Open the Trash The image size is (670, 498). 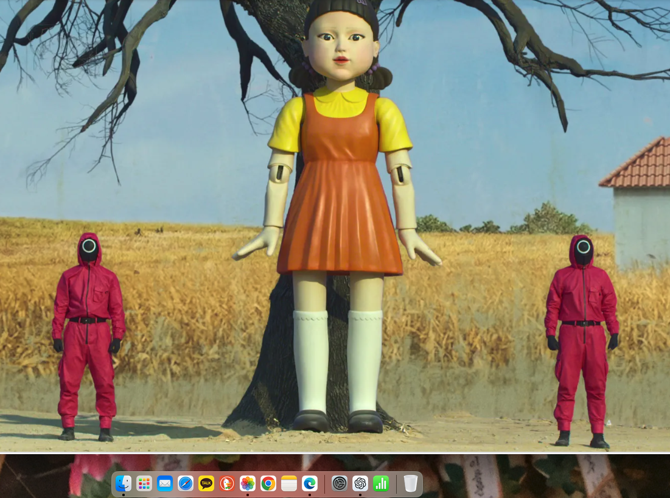(411, 483)
